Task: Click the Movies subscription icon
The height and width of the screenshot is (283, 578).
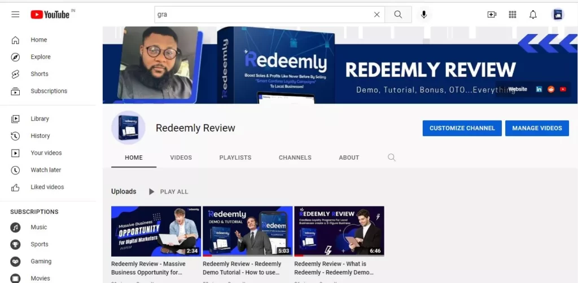Action: [x=15, y=278]
